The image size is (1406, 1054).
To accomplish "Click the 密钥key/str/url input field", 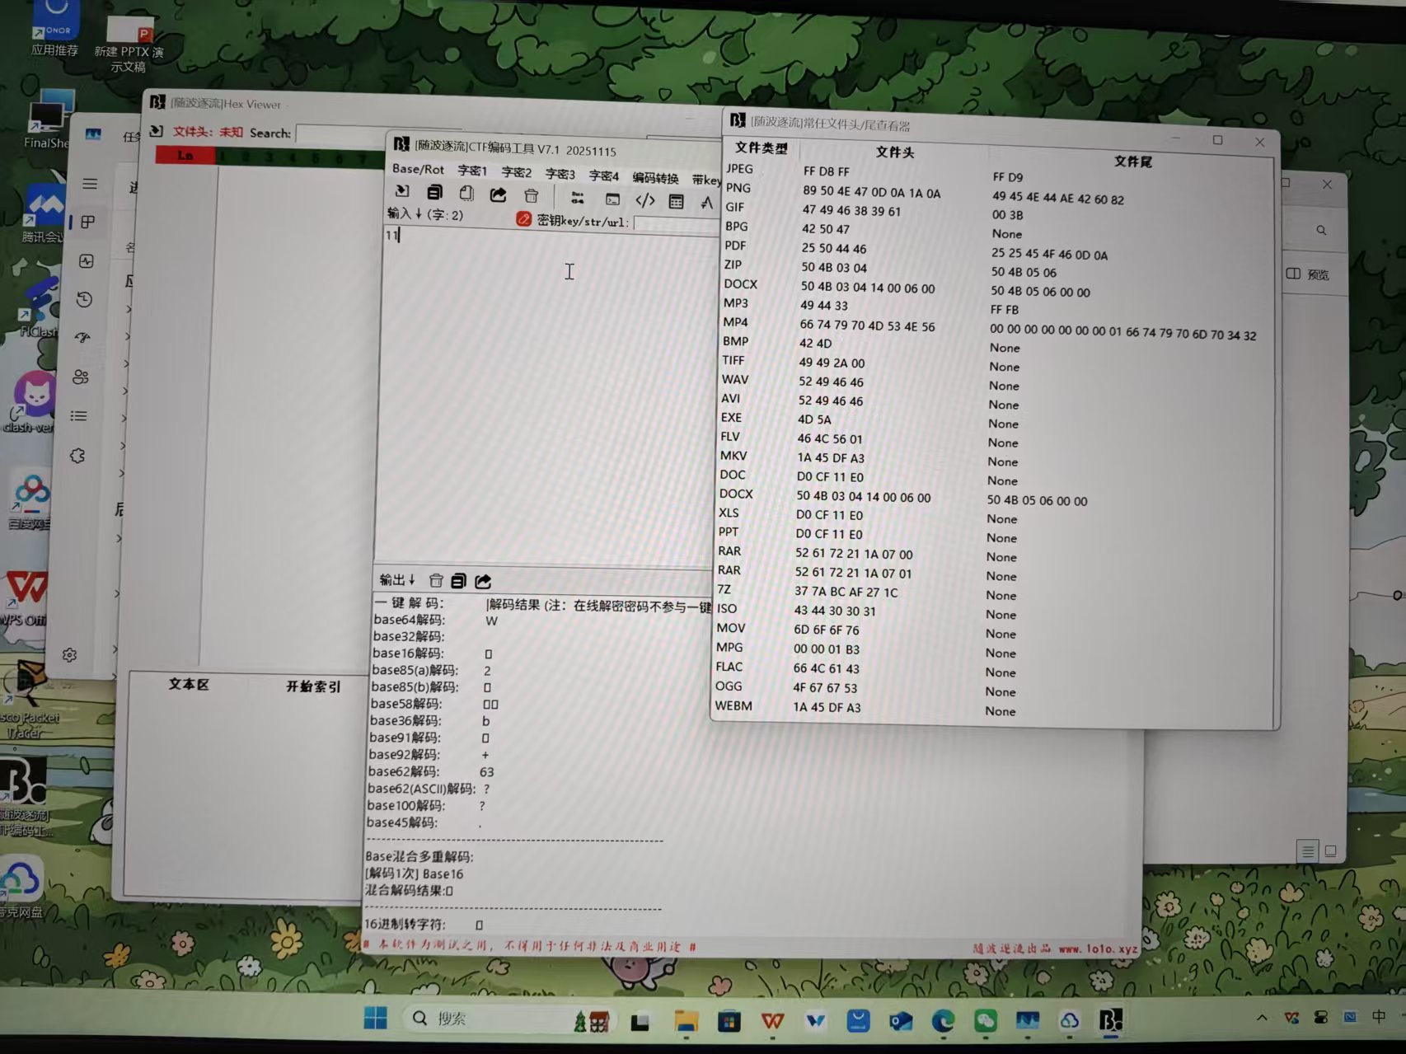I will coord(677,224).
